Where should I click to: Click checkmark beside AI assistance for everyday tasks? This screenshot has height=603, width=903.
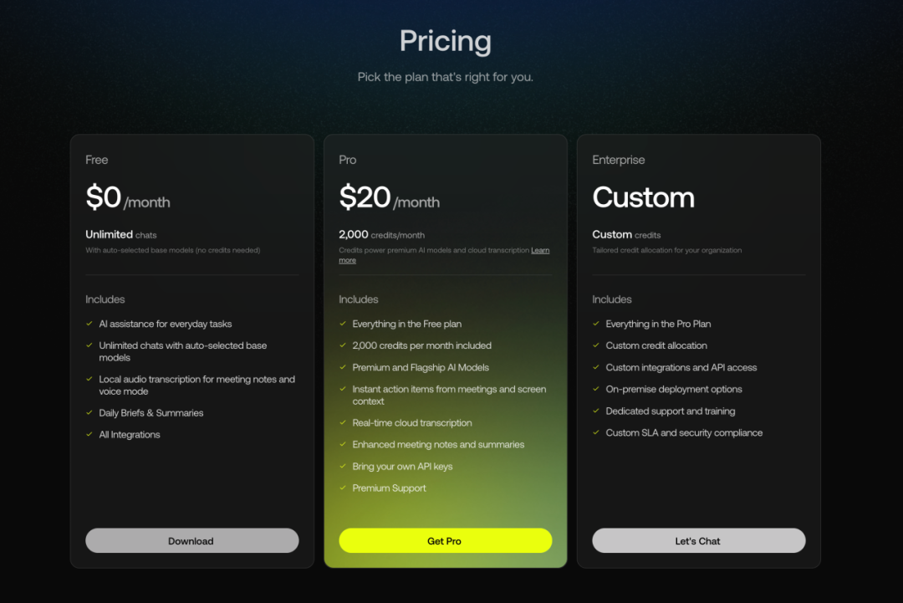[89, 324]
